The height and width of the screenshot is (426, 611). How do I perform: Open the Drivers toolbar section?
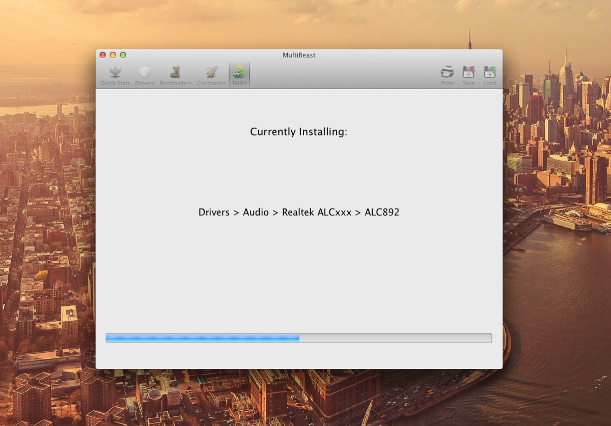point(145,76)
